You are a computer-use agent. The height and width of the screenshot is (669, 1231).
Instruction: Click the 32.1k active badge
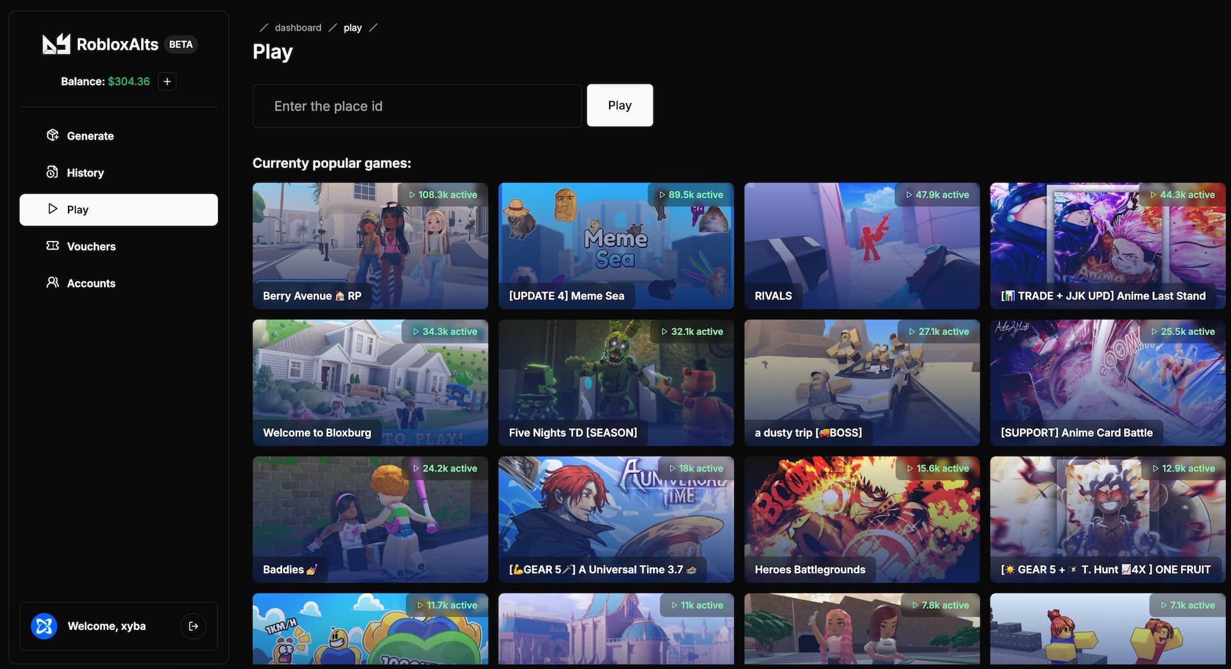692,331
